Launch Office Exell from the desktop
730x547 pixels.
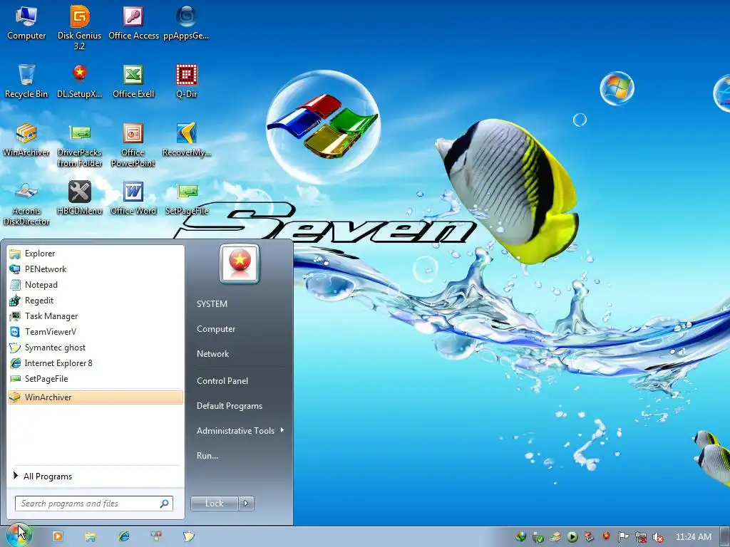coord(133,81)
